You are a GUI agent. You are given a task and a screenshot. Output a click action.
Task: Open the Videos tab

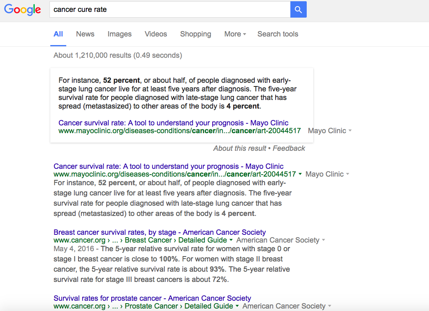[156, 34]
